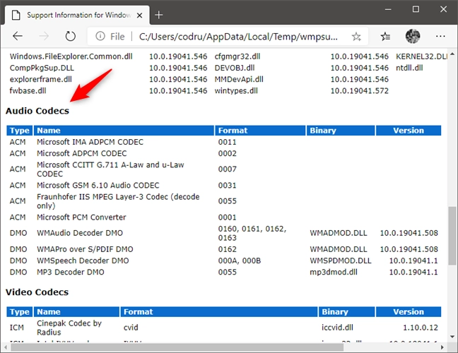Click the vertical scrollbar down arrow

[x=452, y=337]
